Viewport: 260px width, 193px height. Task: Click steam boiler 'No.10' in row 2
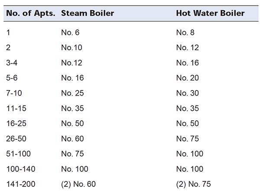click(71, 48)
